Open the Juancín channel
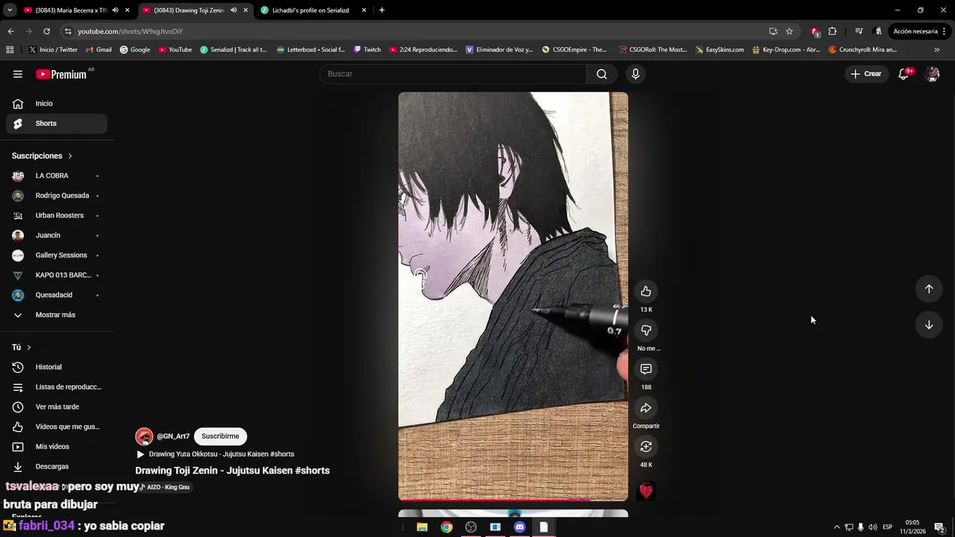955x537 pixels. pos(57,235)
